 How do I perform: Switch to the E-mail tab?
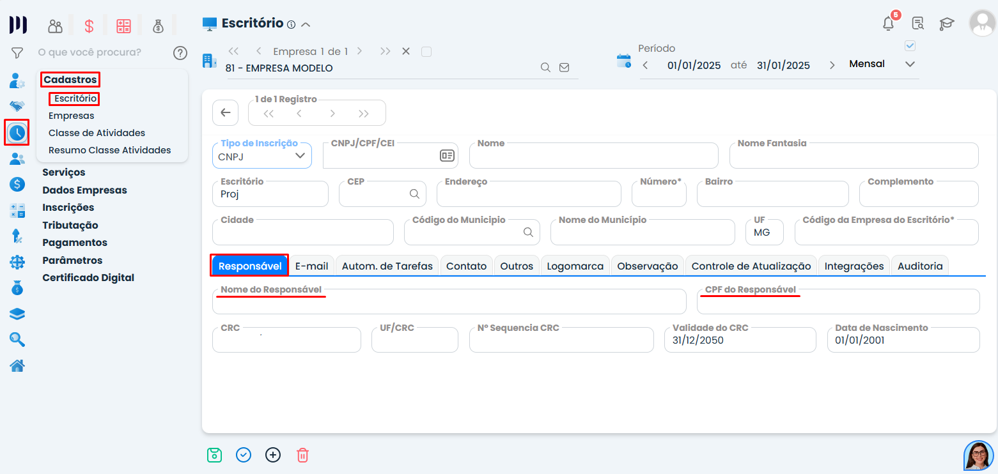tap(311, 266)
